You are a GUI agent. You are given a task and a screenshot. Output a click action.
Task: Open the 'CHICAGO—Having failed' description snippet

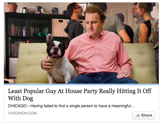71,106
